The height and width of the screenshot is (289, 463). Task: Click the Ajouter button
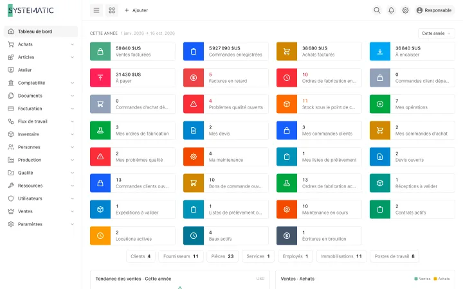click(136, 10)
